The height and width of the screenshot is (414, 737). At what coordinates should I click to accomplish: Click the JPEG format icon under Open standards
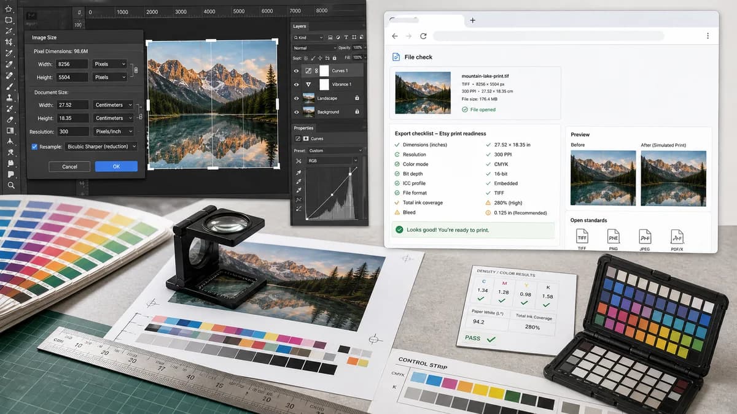[x=645, y=237]
